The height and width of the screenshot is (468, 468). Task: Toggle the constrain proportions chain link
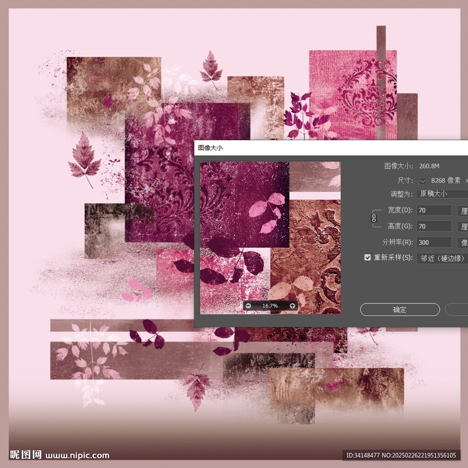374,218
